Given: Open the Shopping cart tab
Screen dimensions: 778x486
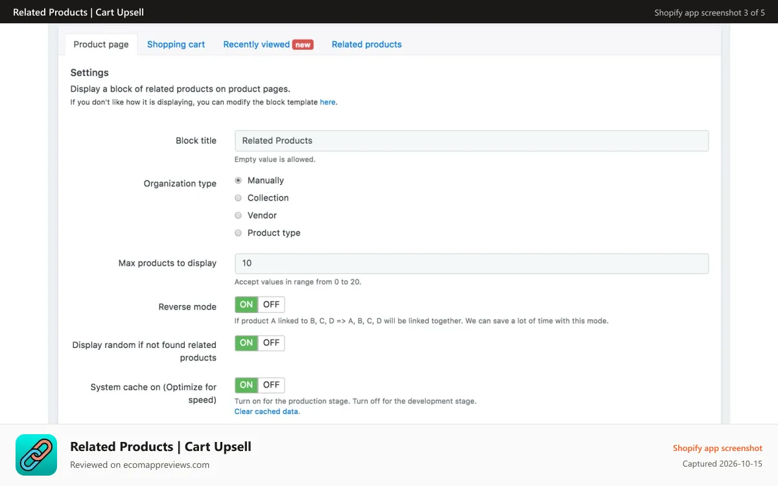Looking at the screenshot, I should click(x=176, y=44).
